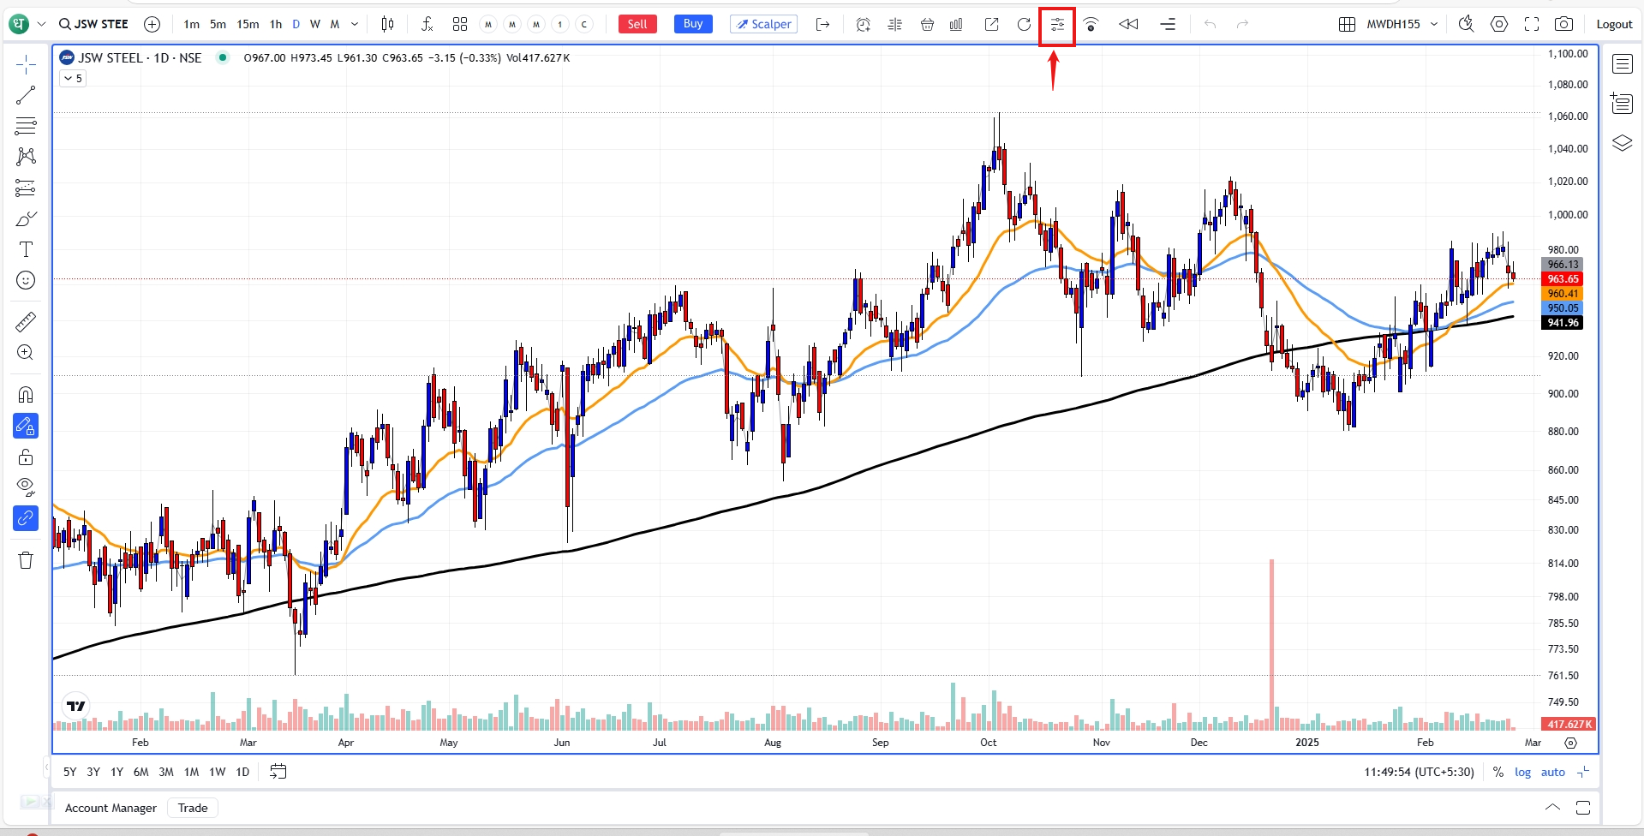Set range to 5Y
1644x836 pixels.
[70, 772]
